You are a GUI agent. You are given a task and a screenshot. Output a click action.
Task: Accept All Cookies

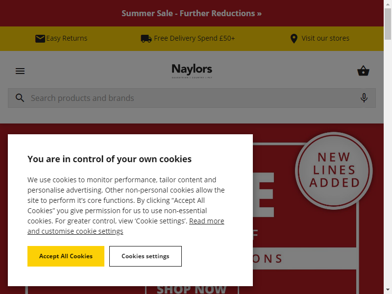(66, 256)
